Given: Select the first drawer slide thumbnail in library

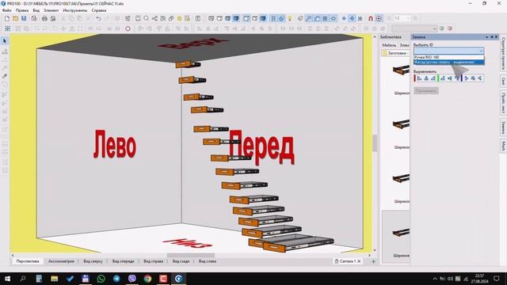Looking at the screenshot, I should (x=401, y=70).
